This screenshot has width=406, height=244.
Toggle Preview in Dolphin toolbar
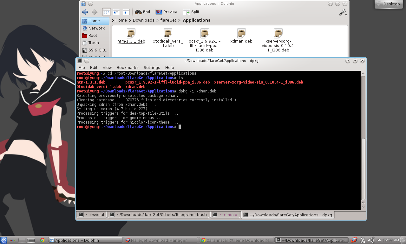click(167, 12)
